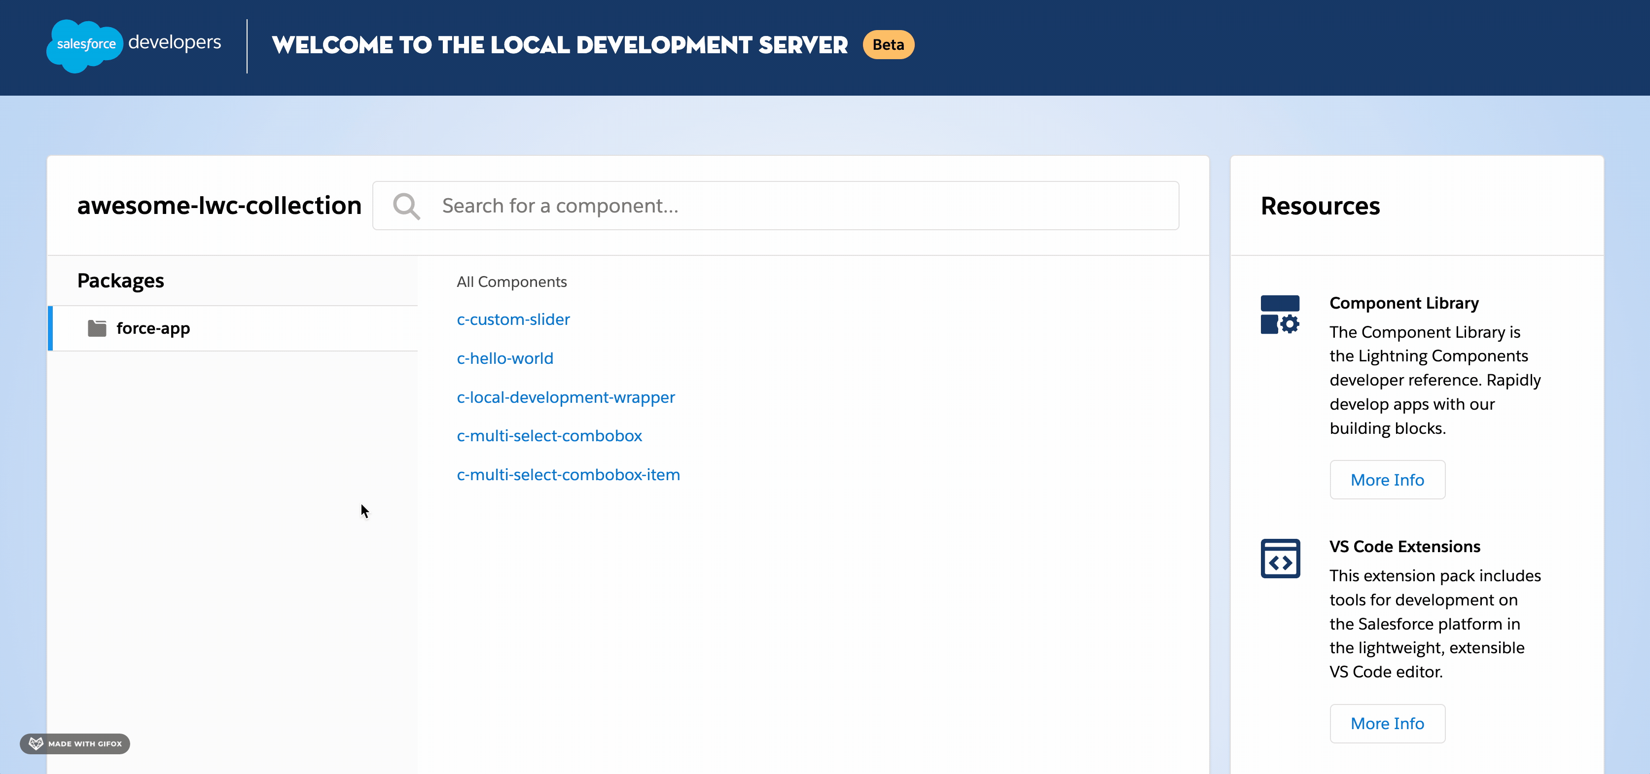
Task: Click the component search input field
Action: tap(769, 205)
